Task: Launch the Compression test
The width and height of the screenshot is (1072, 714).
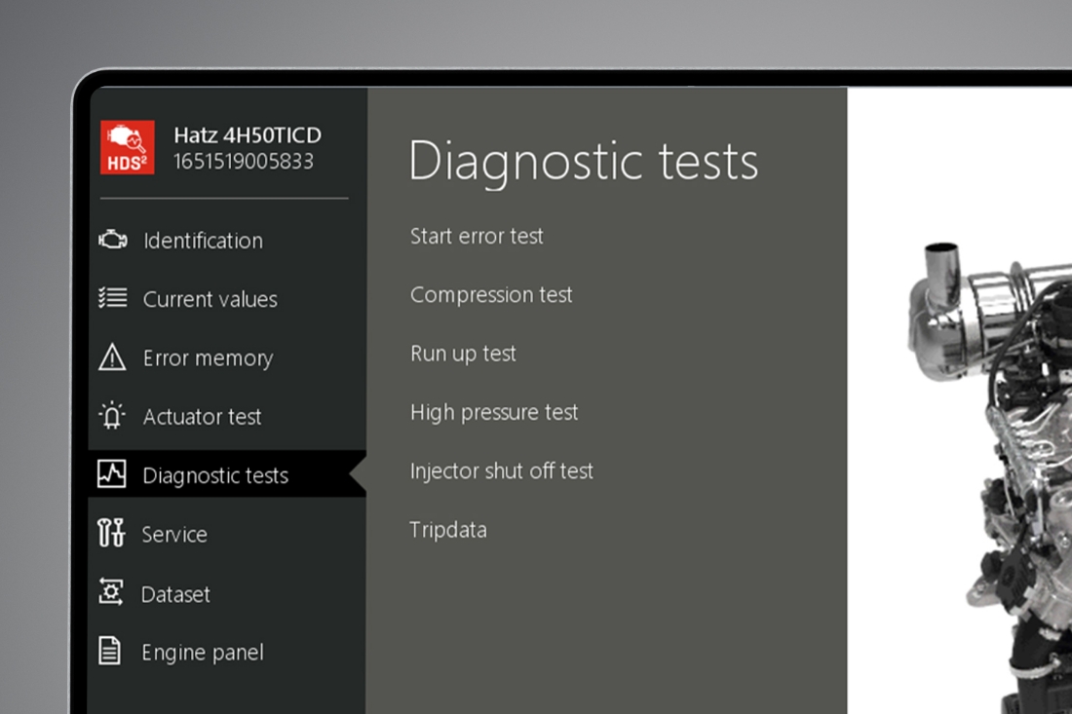Action: point(491,294)
